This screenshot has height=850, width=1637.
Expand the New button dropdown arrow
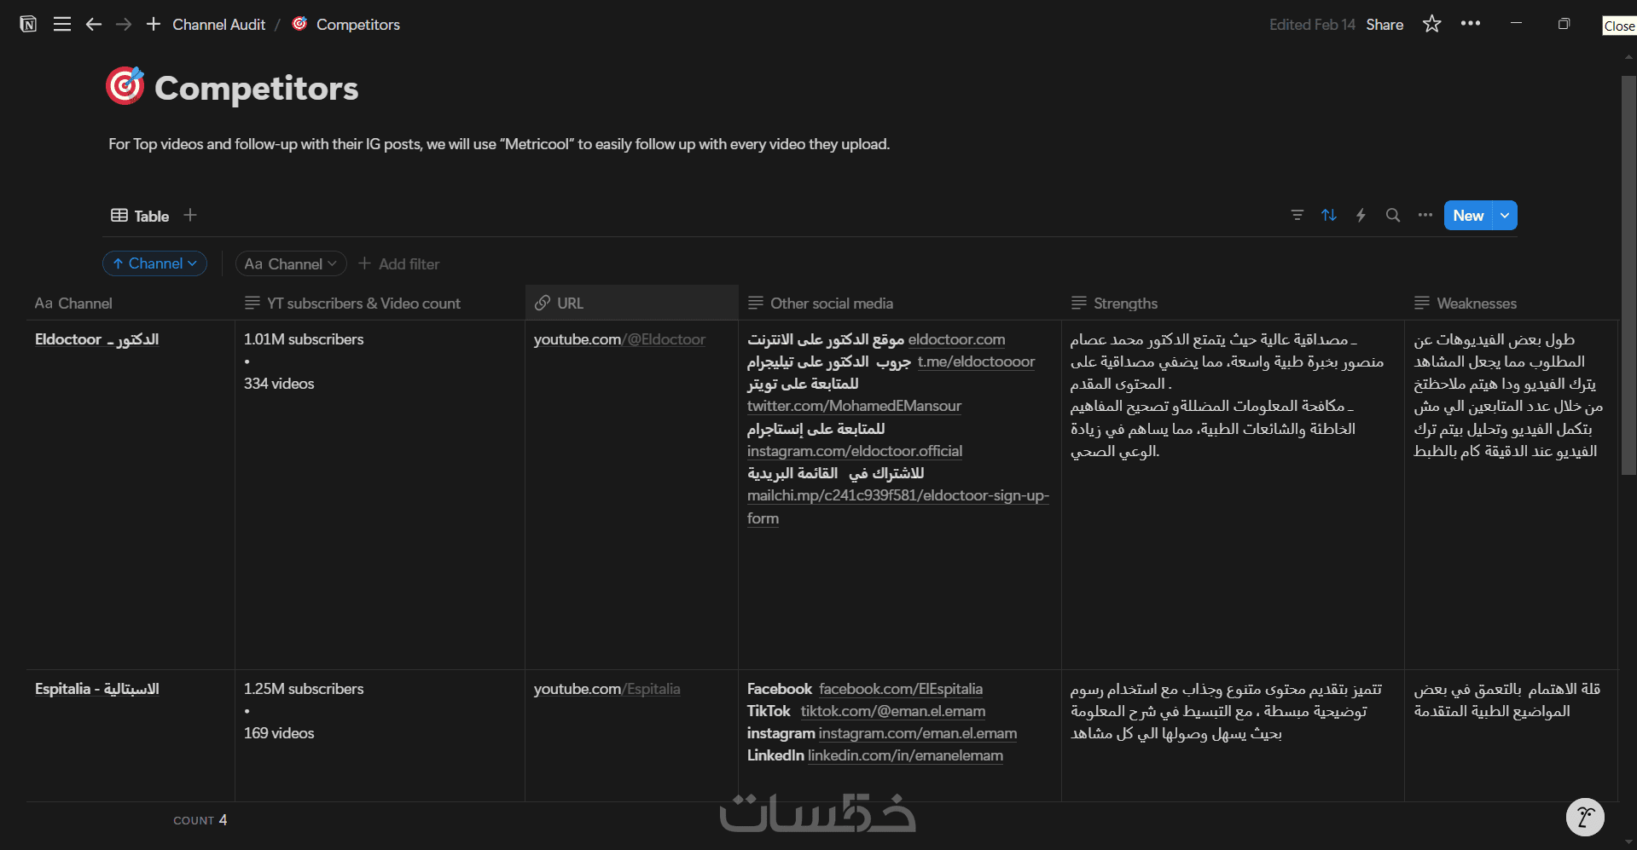coord(1506,216)
